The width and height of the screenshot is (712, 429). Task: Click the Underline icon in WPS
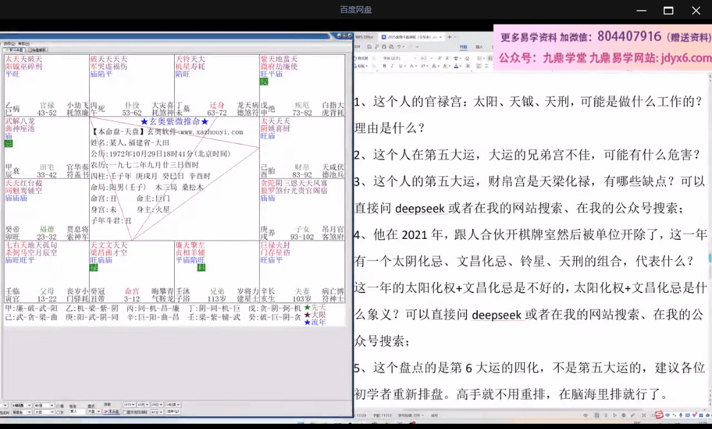pos(401,65)
